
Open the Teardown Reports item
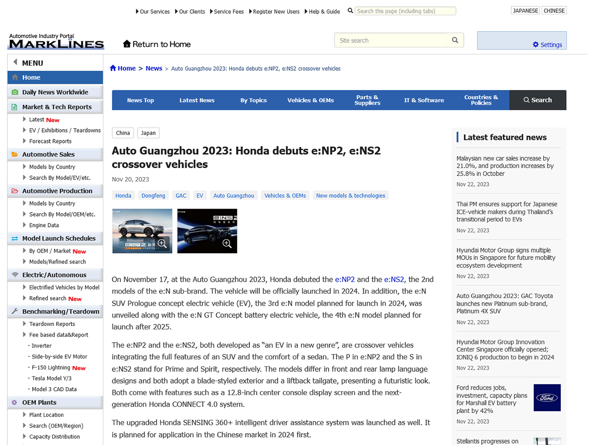point(52,324)
